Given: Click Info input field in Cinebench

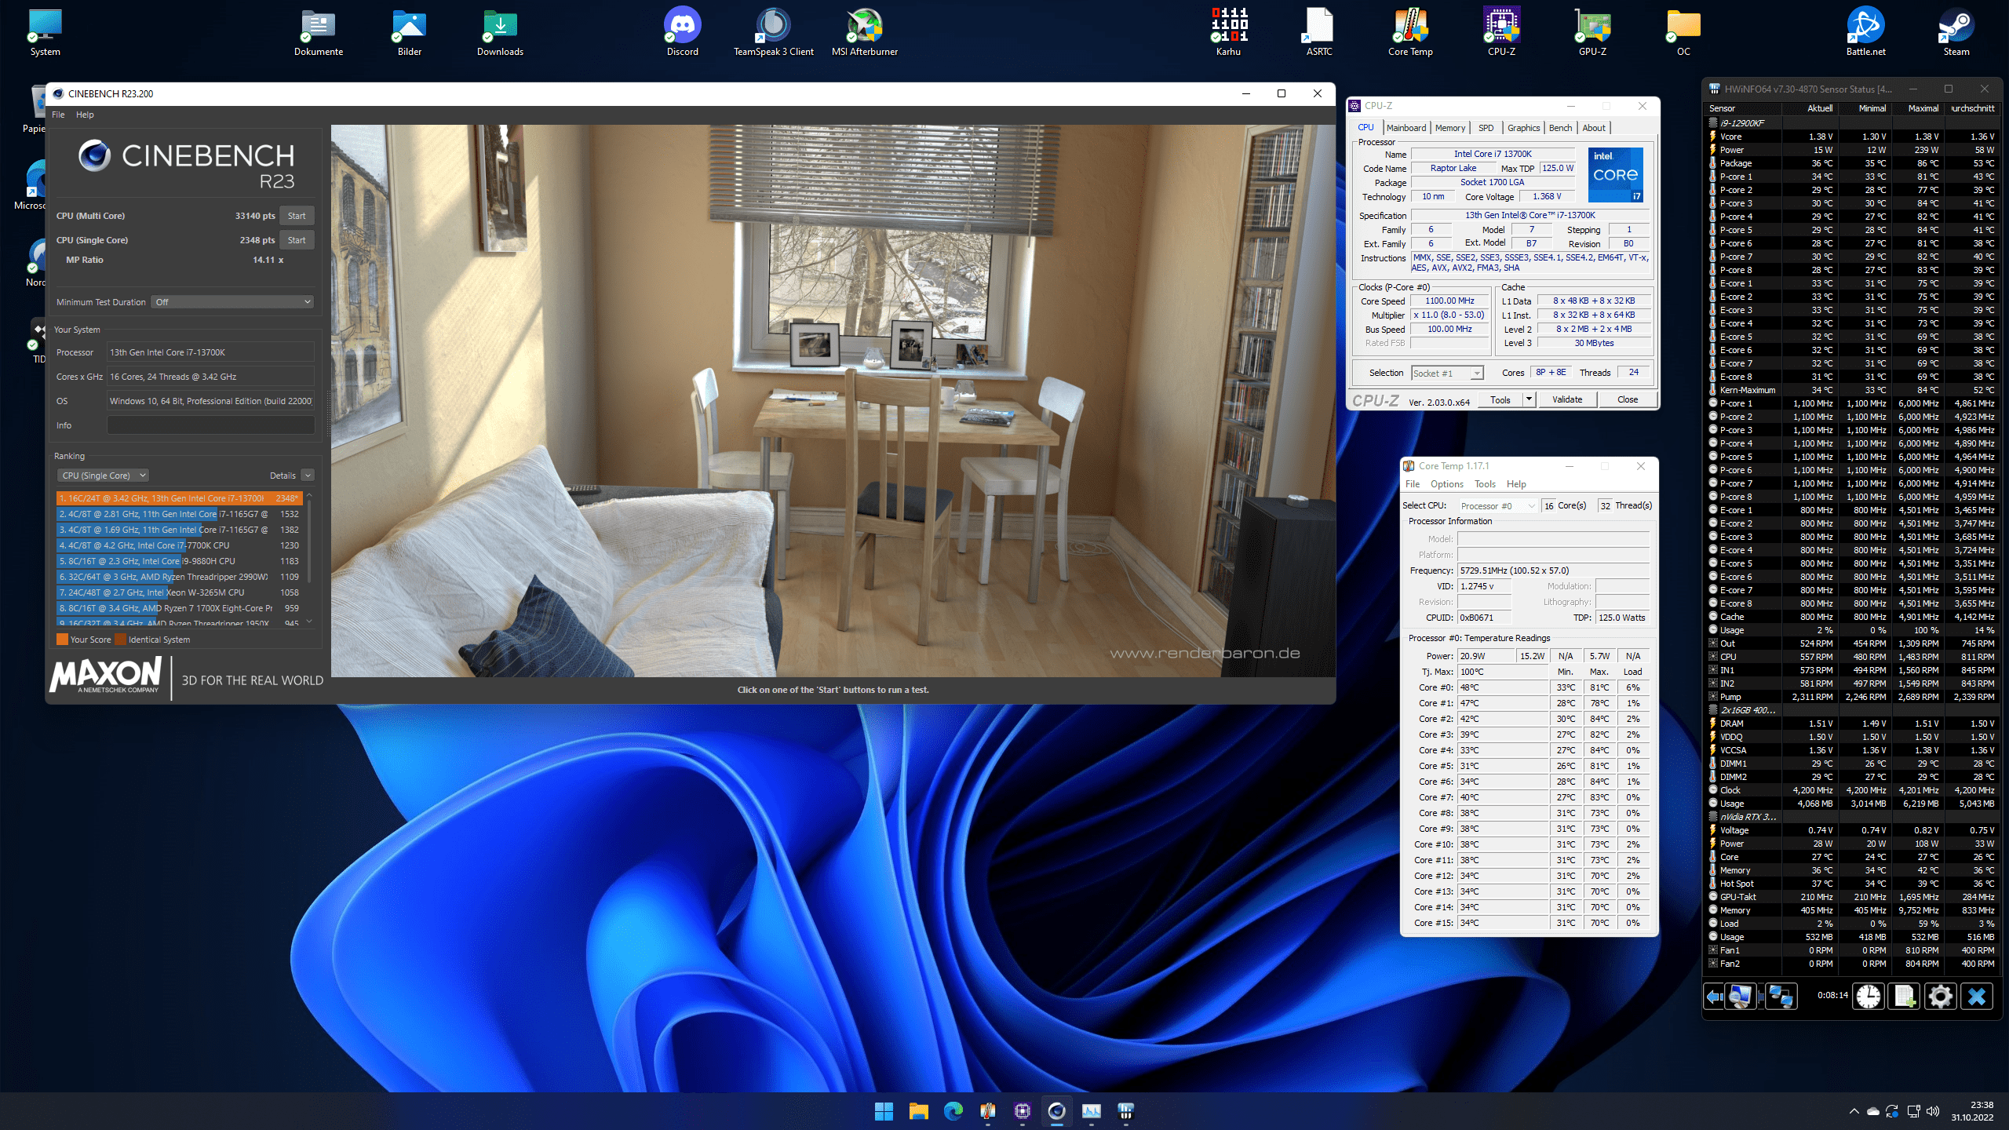Looking at the screenshot, I should 210,425.
